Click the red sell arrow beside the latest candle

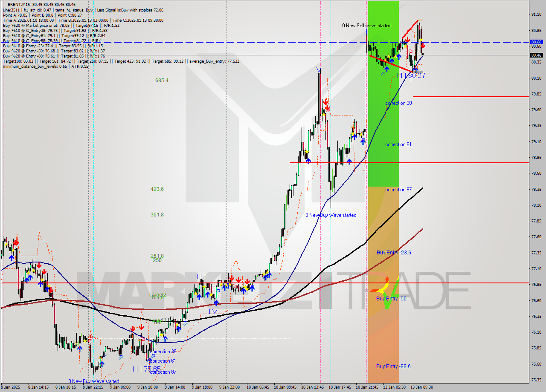[423, 46]
